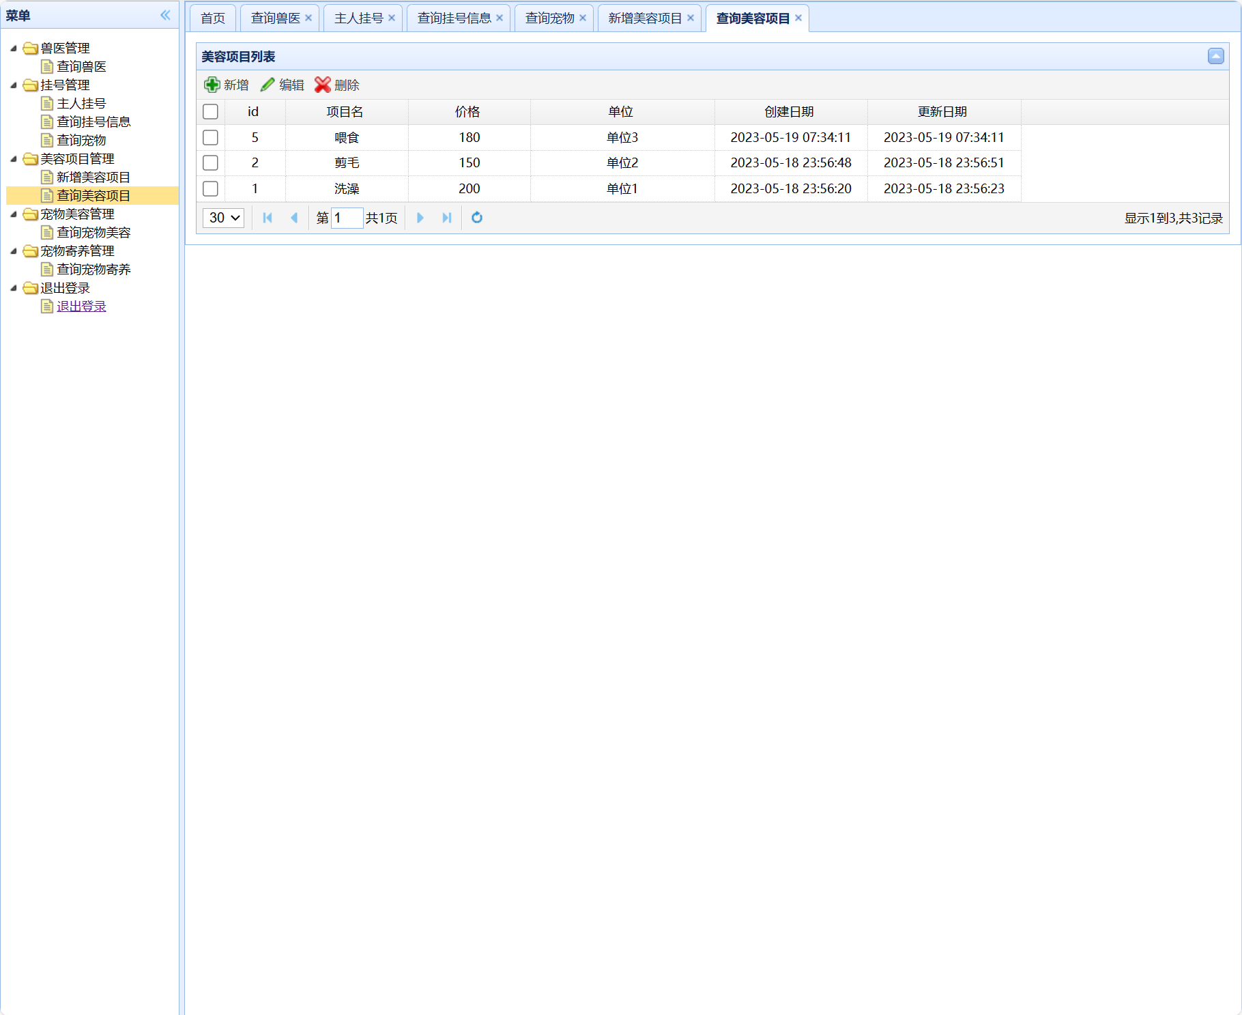Viewport: 1242px width, 1015px height.
Task: Click the red X 删除 icon
Action: [x=323, y=85]
